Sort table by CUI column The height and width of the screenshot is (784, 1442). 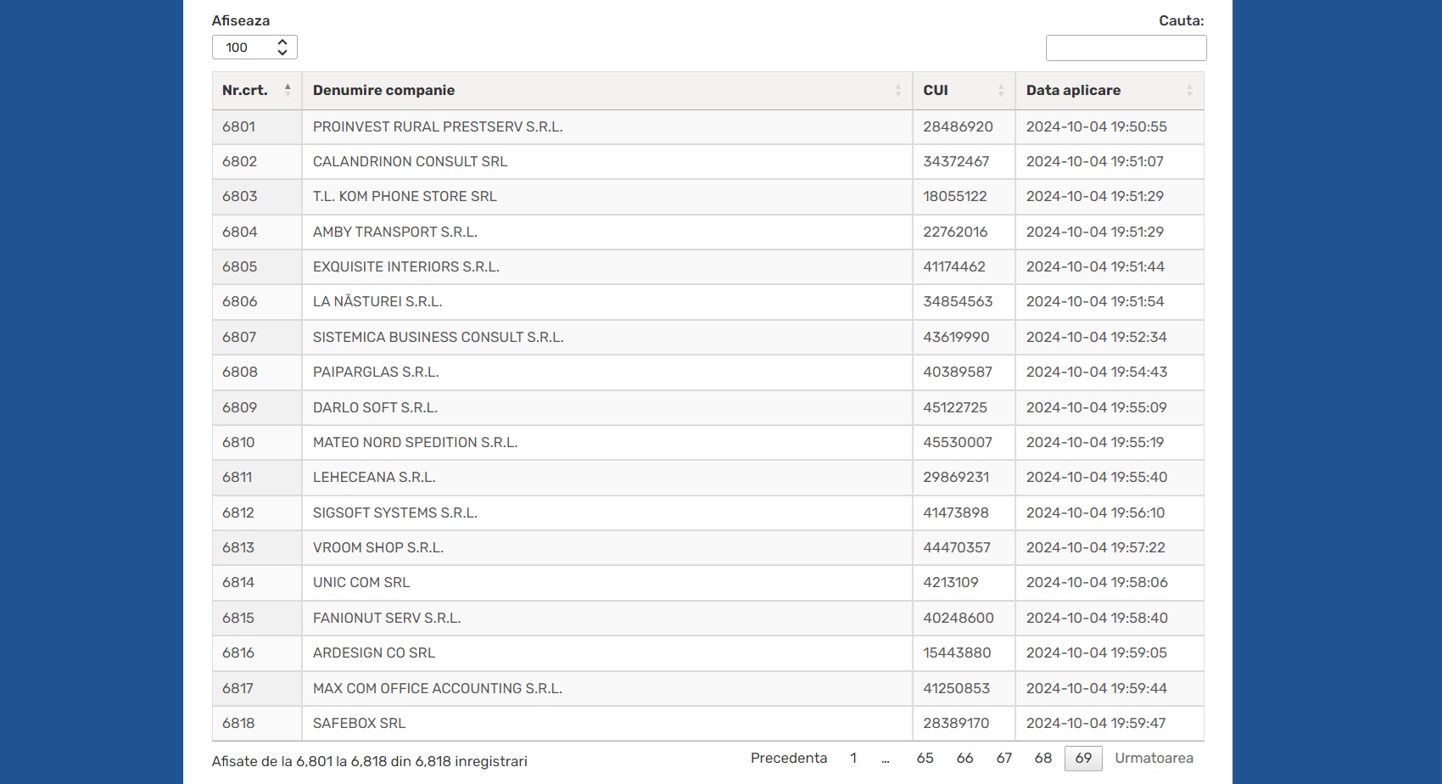[964, 91]
